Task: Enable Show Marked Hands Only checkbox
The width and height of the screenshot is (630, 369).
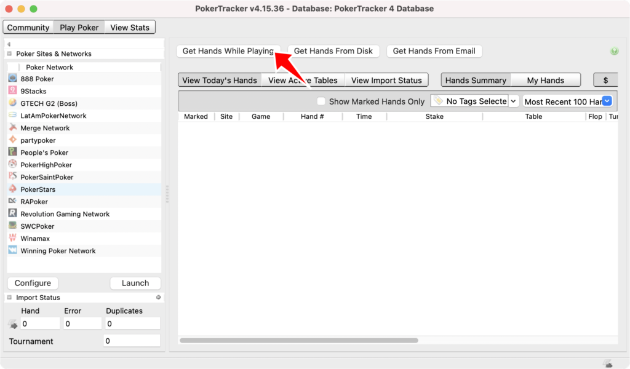Action: 321,101
